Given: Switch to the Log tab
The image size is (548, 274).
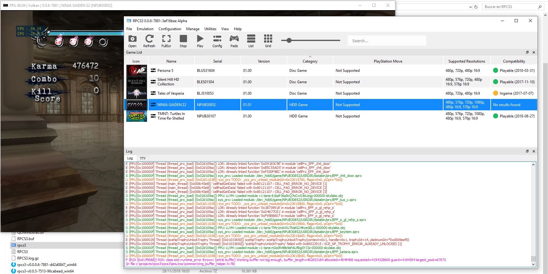Looking at the screenshot, I should point(130,158).
